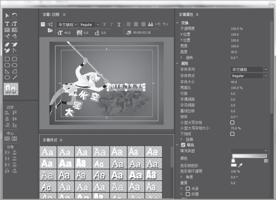Enable the 纹理 checkbox
Viewport: 276px width, 200px height.
(188, 194)
